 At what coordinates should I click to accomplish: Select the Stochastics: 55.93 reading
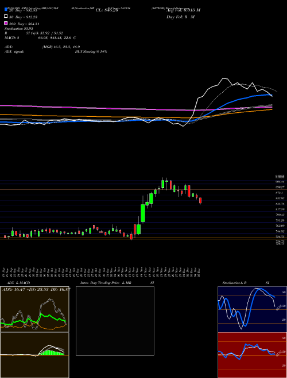(x=18, y=29)
